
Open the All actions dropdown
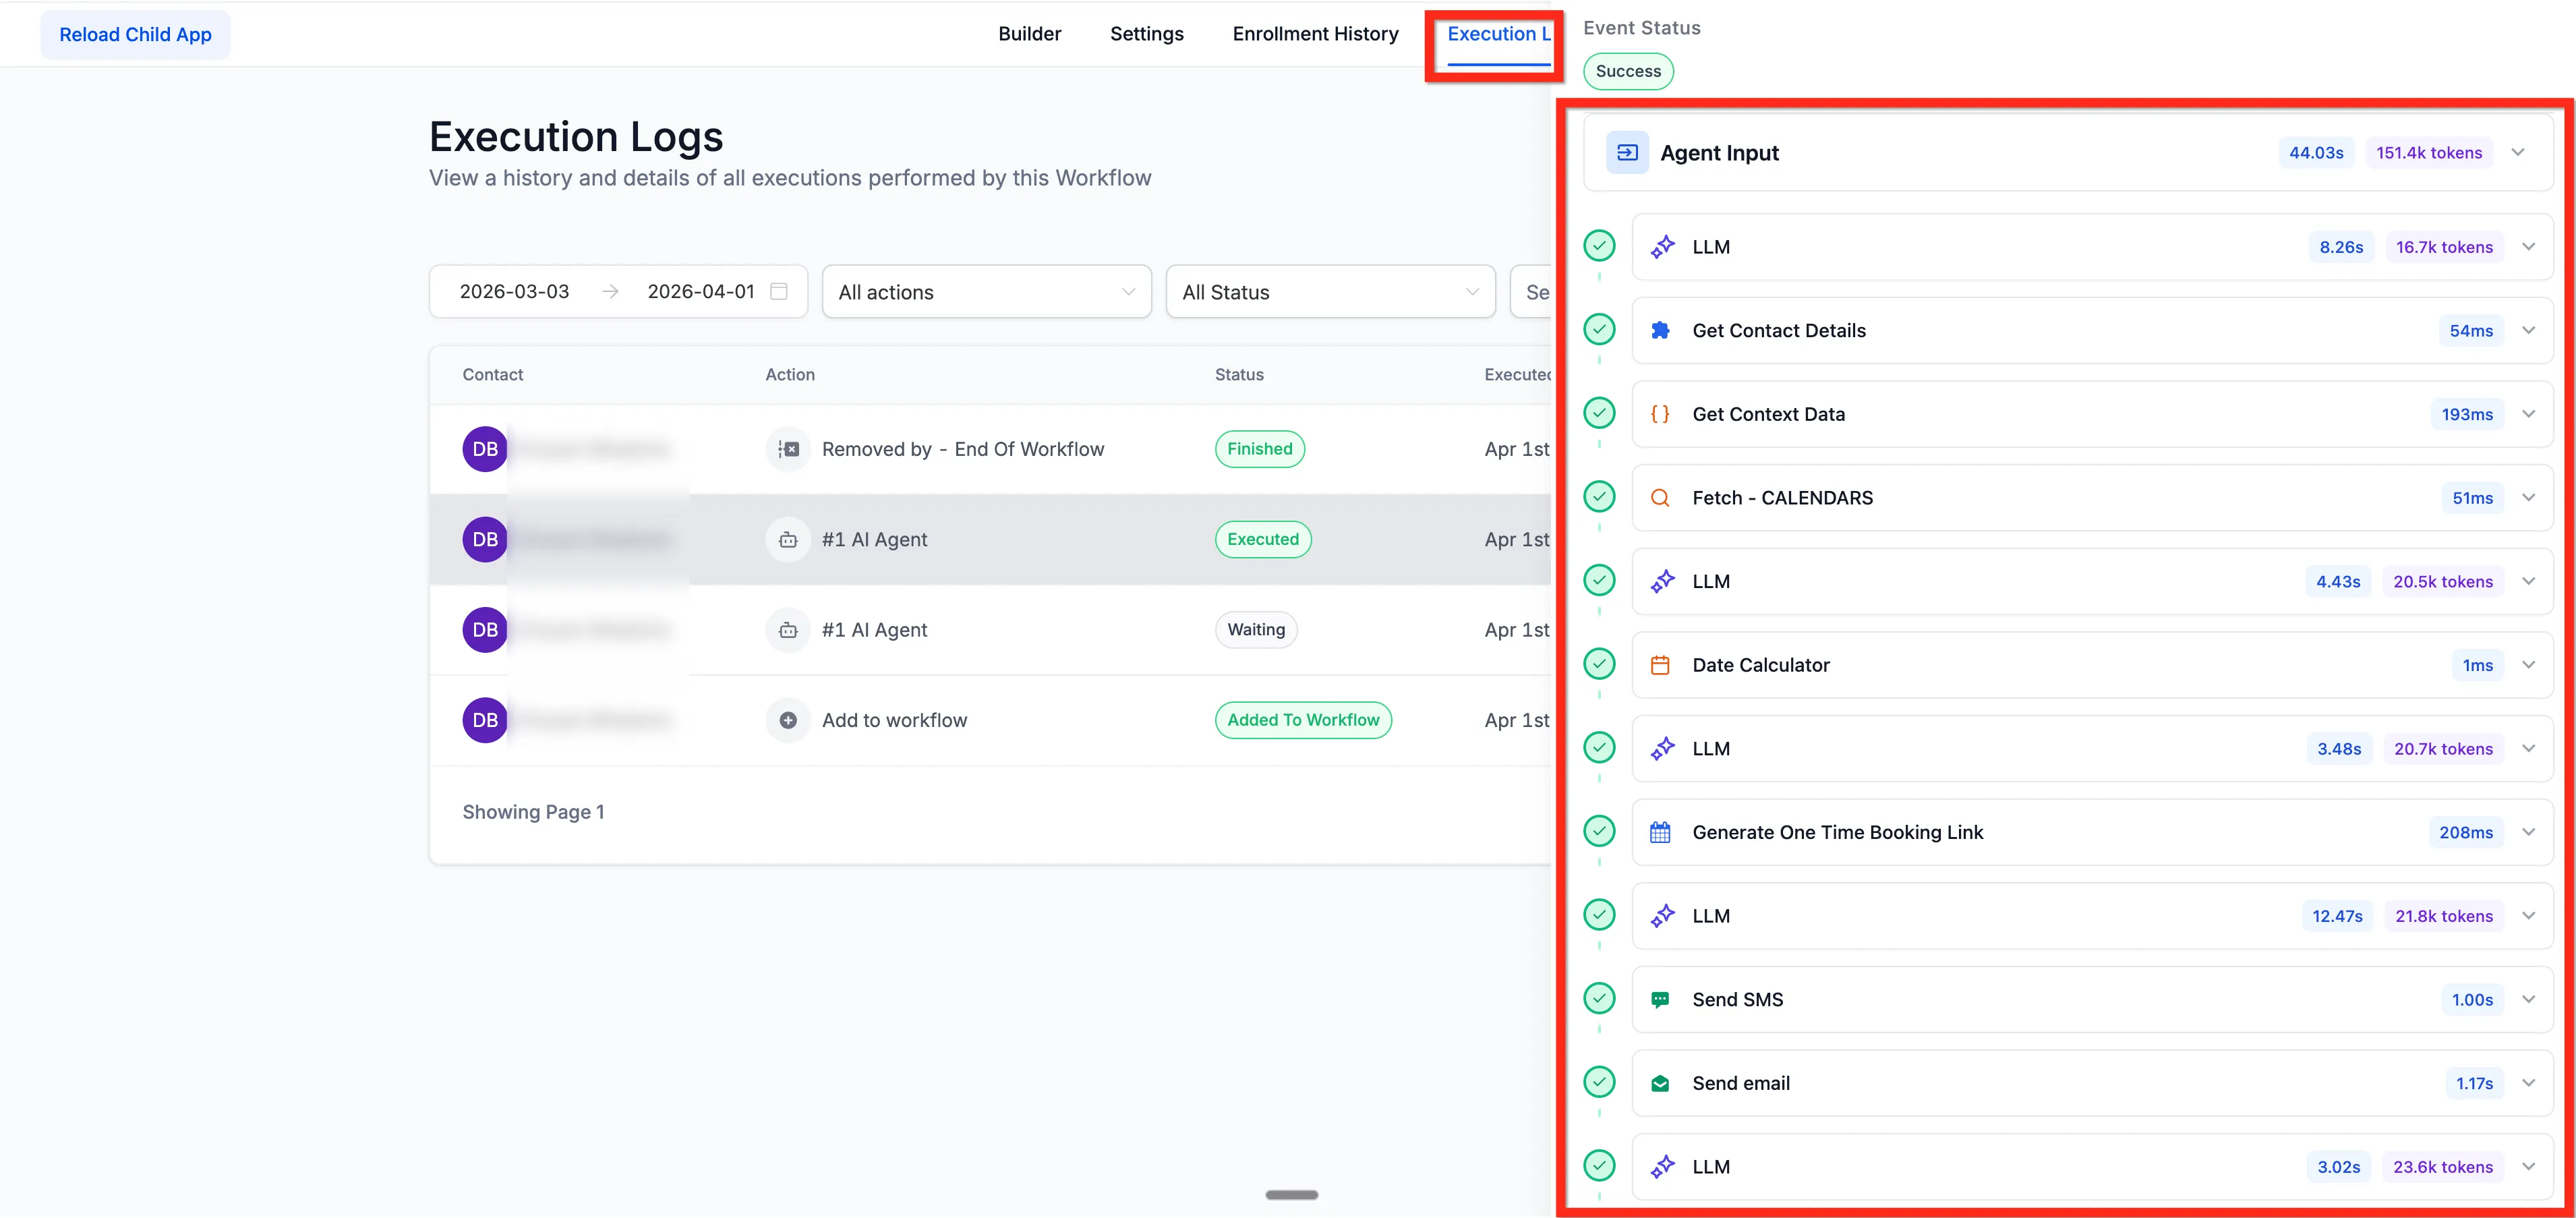click(986, 291)
